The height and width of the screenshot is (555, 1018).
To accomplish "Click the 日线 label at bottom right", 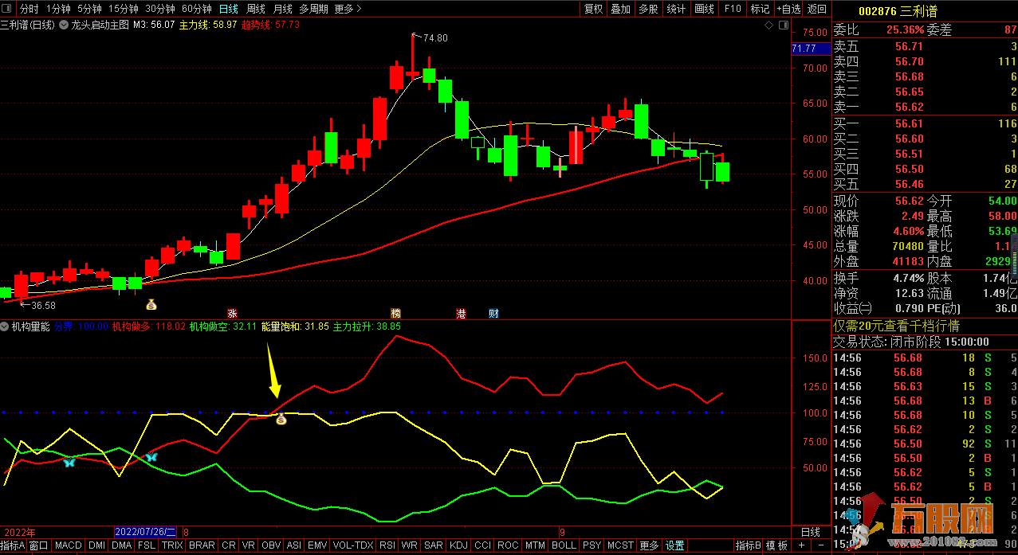I will coord(810,532).
